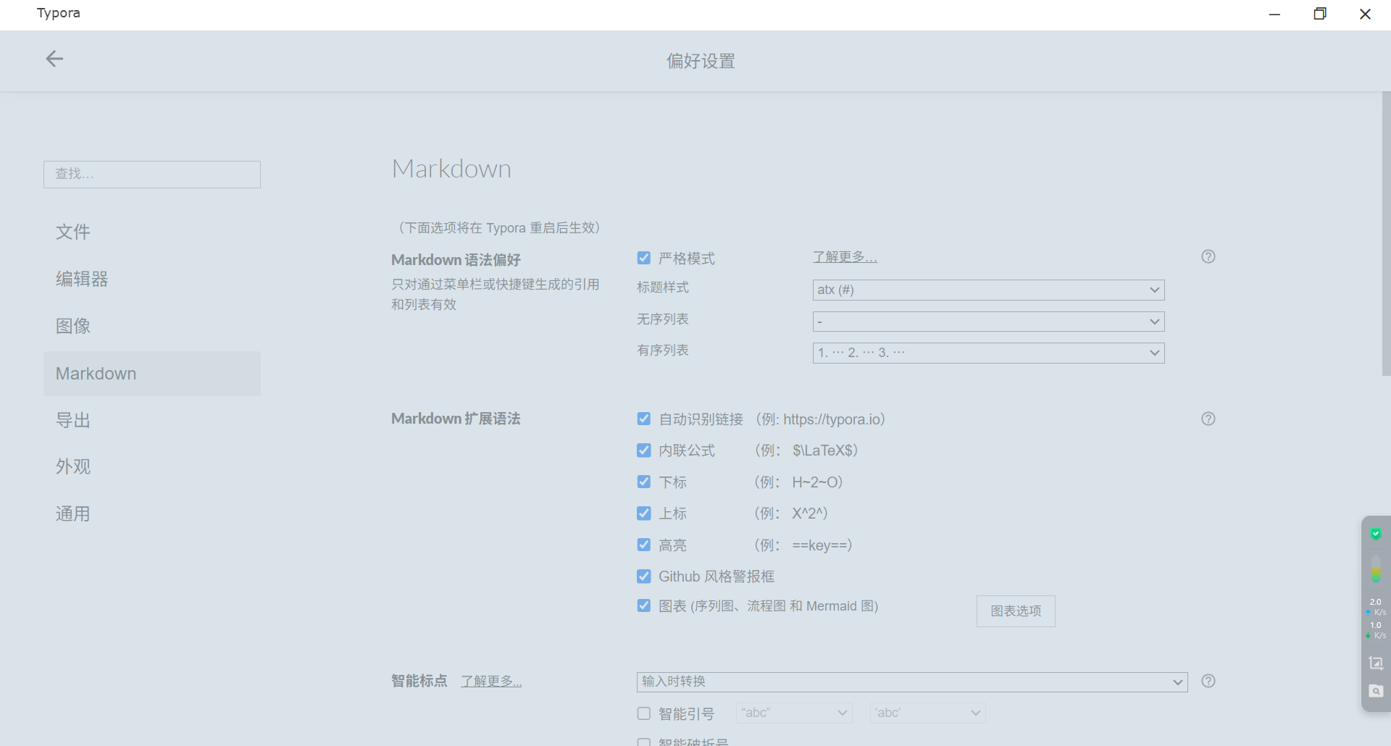1391x746 pixels.
Task: Click the Markdown 扩展语法 label
Action: (456, 419)
